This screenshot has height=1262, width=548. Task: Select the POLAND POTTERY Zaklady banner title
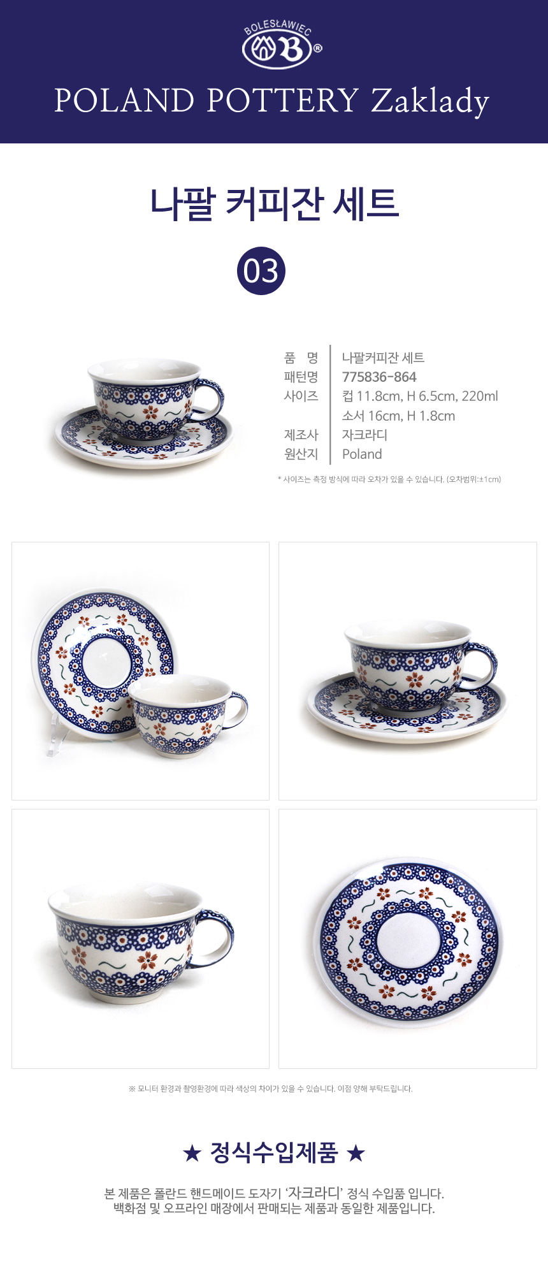(272, 101)
